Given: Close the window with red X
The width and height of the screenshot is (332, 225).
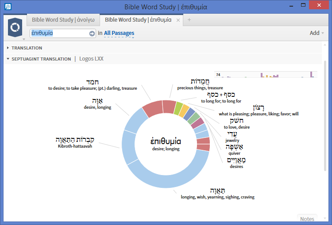Looking at the screenshot, I should point(319,5).
